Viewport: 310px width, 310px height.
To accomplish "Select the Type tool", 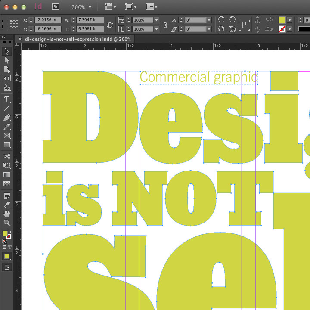I will tap(7, 99).
